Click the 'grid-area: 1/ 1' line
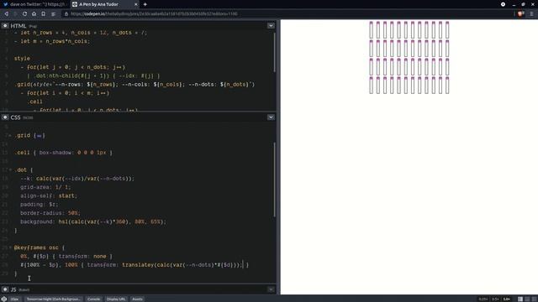This screenshot has width=538, height=302. (x=45, y=187)
